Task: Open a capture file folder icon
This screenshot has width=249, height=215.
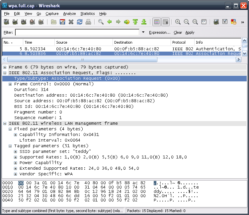Action: click(x=54, y=22)
